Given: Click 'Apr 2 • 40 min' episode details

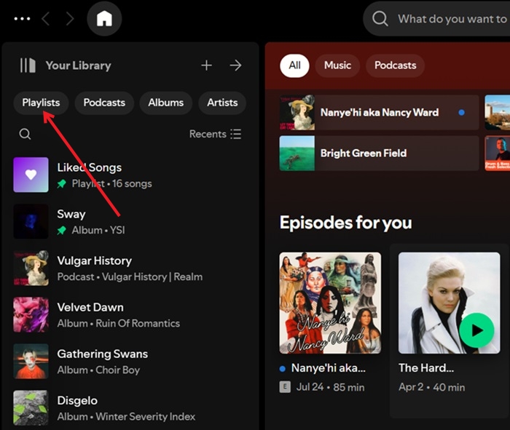Looking at the screenshot, I should [x=431, y=387].
